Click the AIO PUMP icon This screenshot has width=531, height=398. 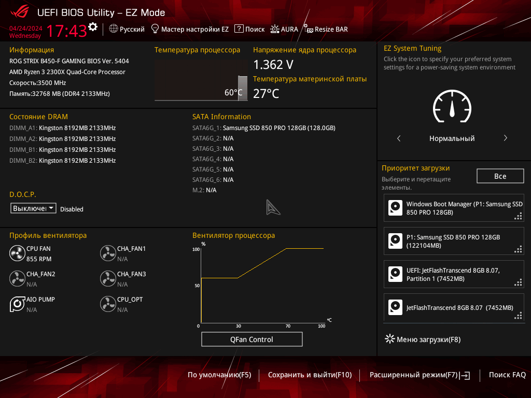(x=17, y=304)
